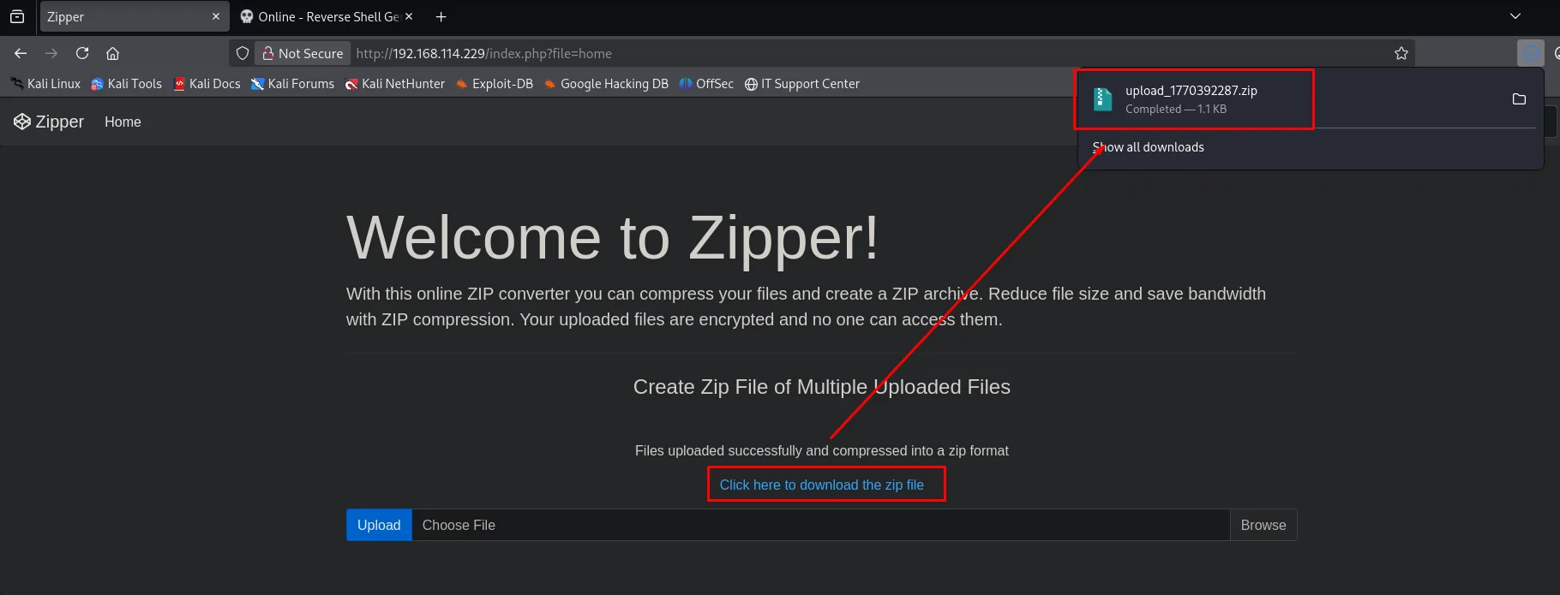Click the Choose File input field
1560x595 pixels.
[821, 525]
